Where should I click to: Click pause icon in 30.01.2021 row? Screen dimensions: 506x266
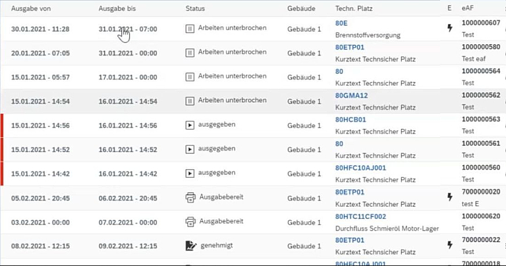(190, 28)
